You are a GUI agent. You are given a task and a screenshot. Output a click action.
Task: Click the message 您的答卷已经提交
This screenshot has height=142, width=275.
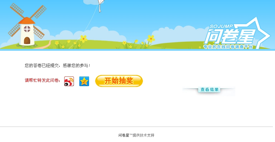click(x=41, y=65)
